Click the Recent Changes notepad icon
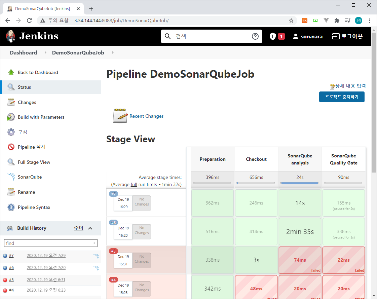The width and height of the screenshot is (377, 299). [x=120, y=116]
